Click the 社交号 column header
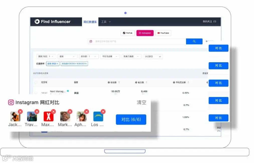 point(44,82)
